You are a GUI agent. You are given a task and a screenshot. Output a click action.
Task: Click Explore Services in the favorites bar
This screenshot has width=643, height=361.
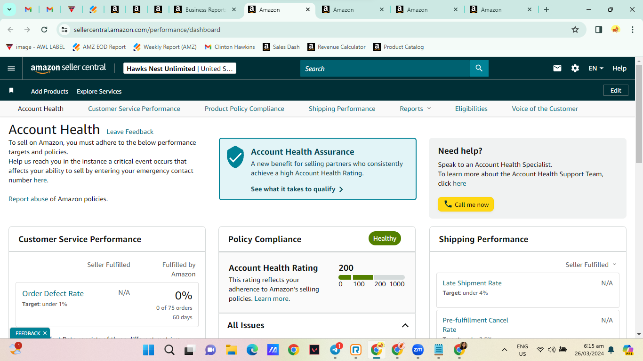coord(99,91)
